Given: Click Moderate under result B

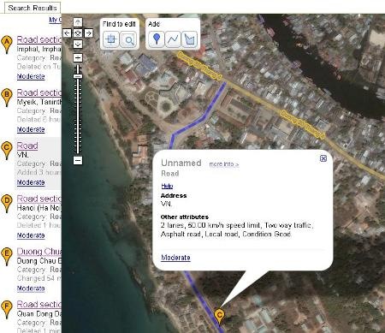Looking at the screenshot, I should click(x=31, y=129).
